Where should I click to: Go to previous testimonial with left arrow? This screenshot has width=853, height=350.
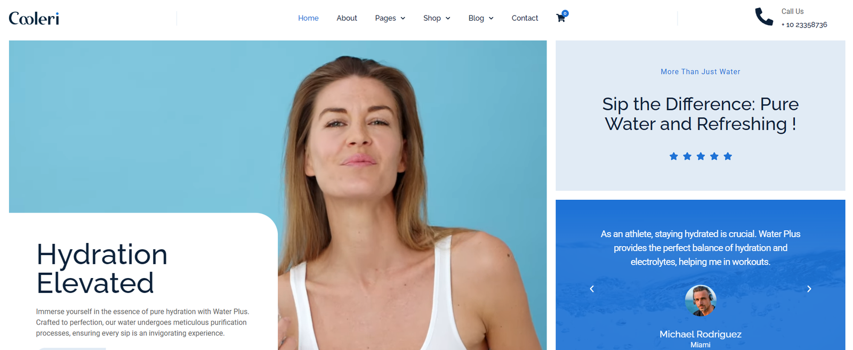tap(592, 289)
